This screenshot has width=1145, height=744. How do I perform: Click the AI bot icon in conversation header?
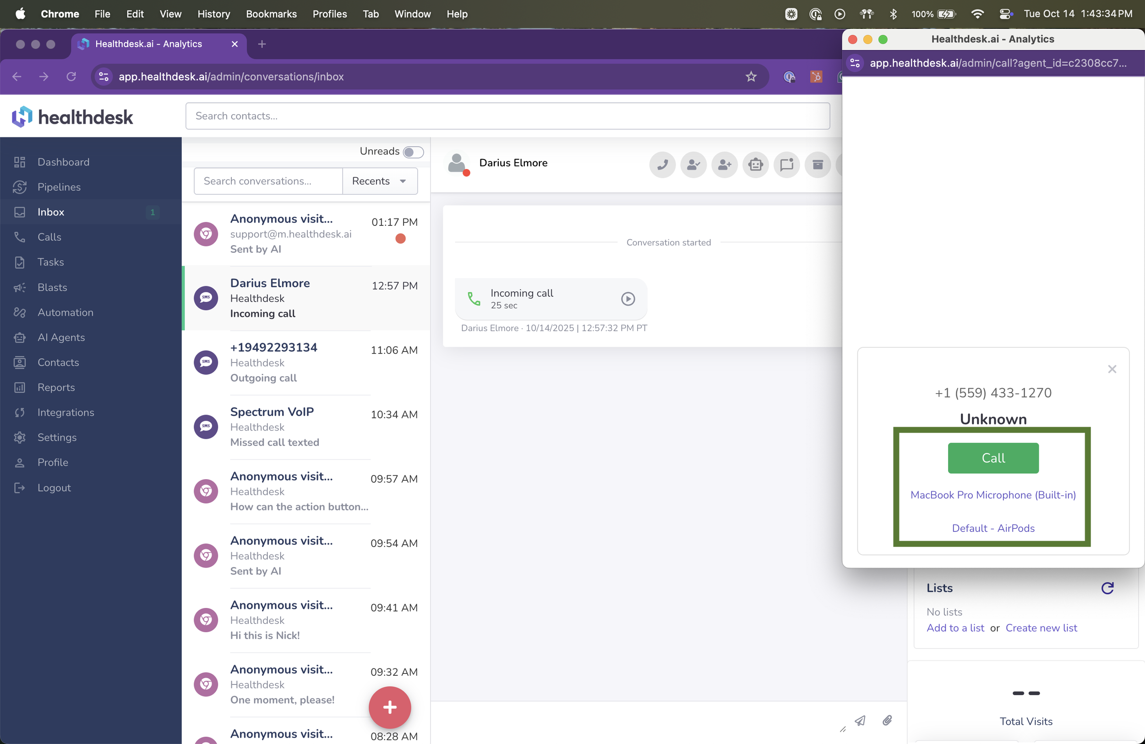pyautogui.click(x=755, y=165)
